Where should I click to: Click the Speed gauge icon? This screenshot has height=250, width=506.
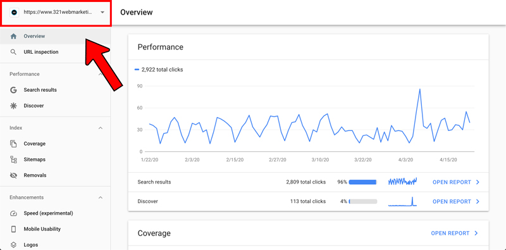tap(13, 213)
